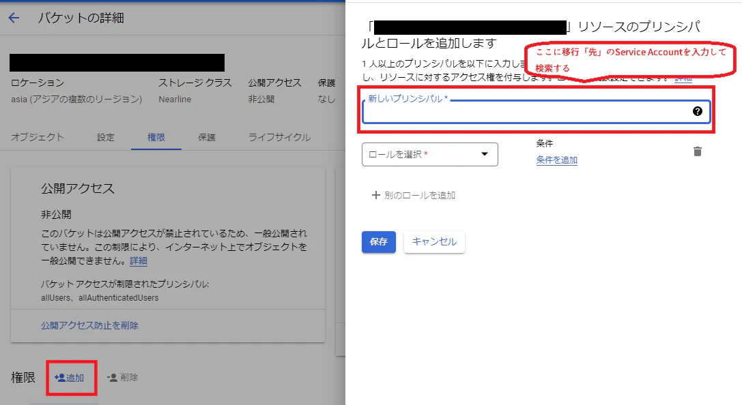Select the 権限 tab
Image resolution: width=742 pixels, height=405 pixels.
156,137
